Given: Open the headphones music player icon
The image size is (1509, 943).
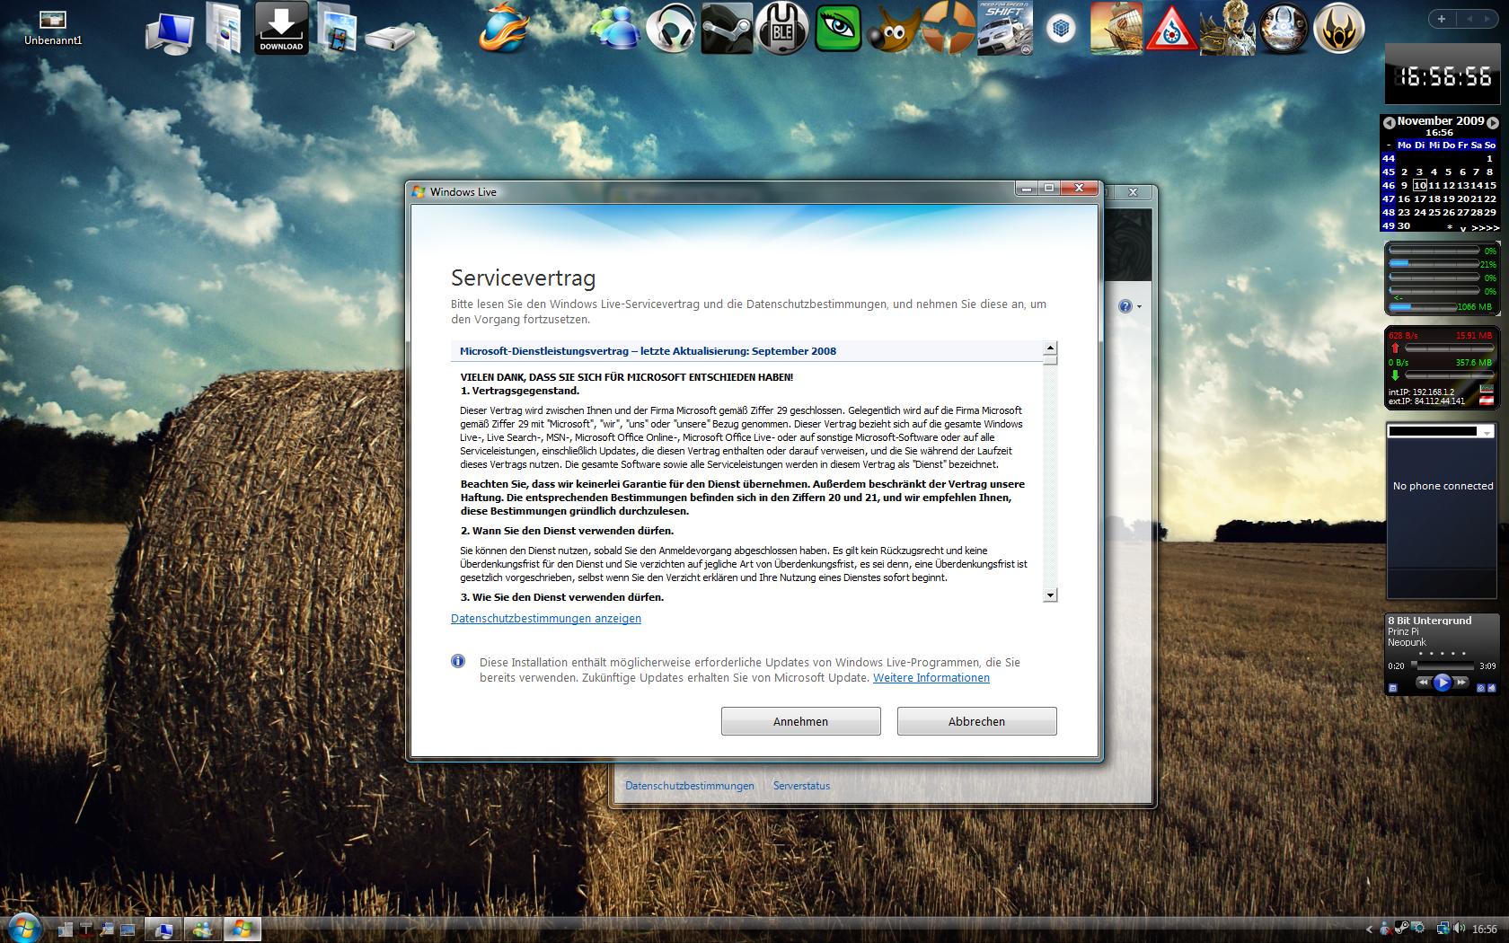Looking at the screenshot, I should 672,29.
